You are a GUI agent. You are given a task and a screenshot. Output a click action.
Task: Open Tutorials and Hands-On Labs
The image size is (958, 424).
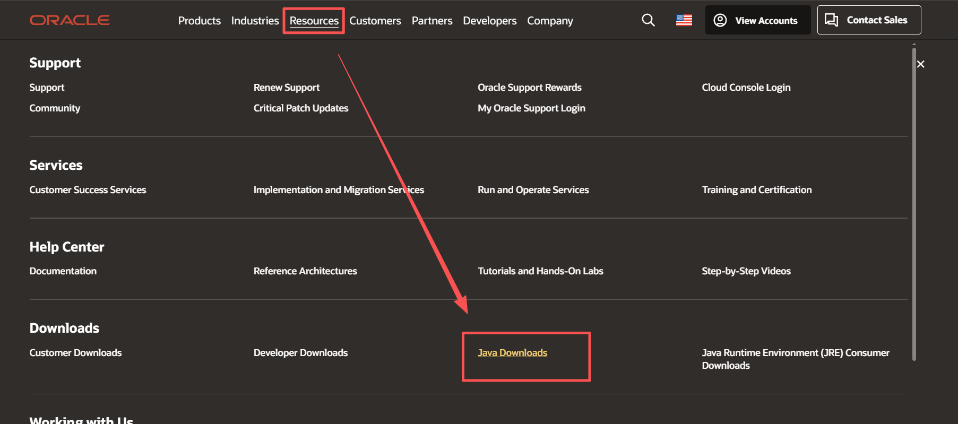click(540, 271)
